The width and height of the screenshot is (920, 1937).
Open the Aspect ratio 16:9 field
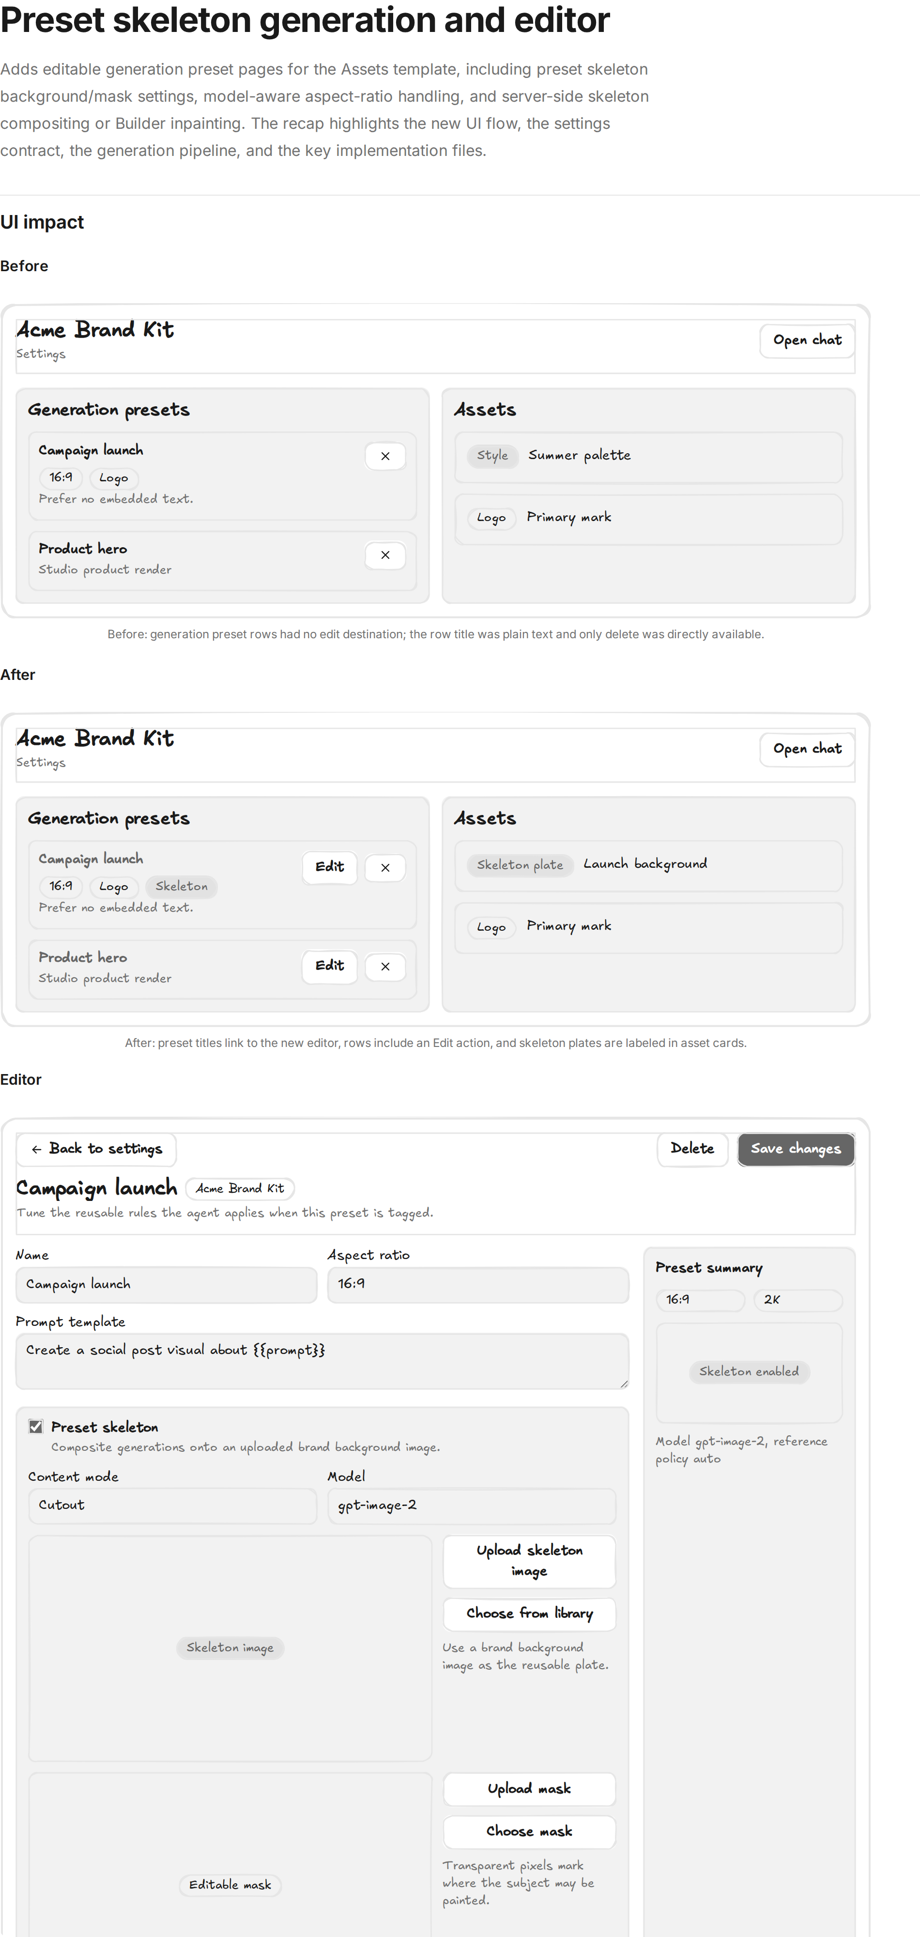[x=478, y=1284]
